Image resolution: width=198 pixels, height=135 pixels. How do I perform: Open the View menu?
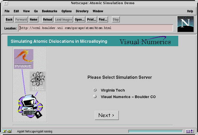26,11
